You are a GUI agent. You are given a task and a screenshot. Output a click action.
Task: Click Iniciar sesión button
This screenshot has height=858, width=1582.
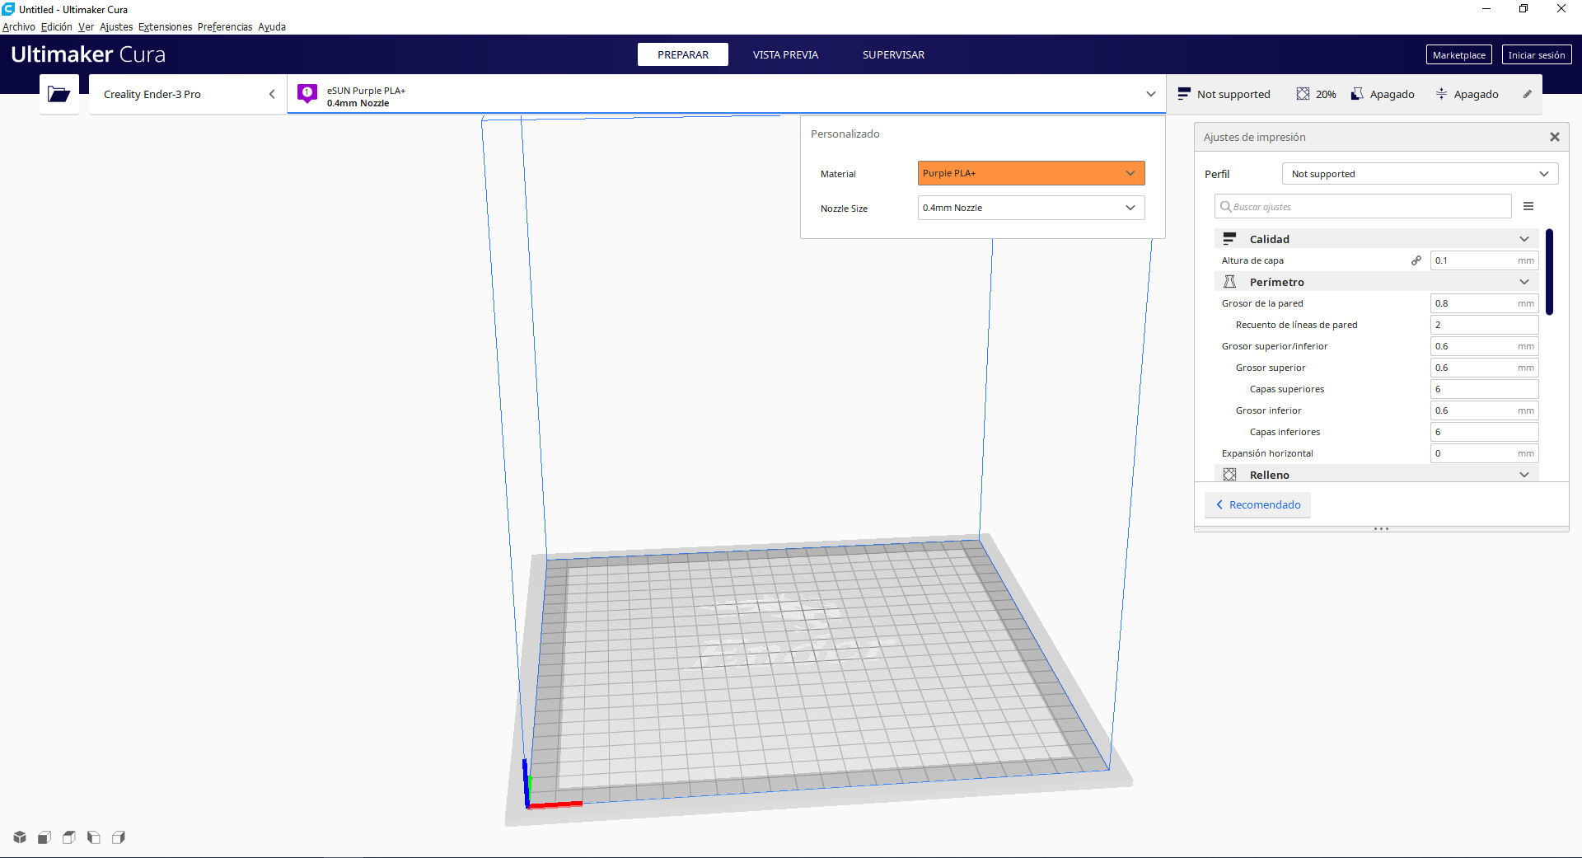[x=1537, y=54]
